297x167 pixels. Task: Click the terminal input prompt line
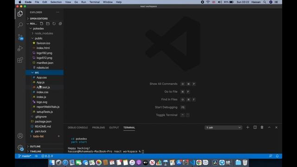(106, 152)
